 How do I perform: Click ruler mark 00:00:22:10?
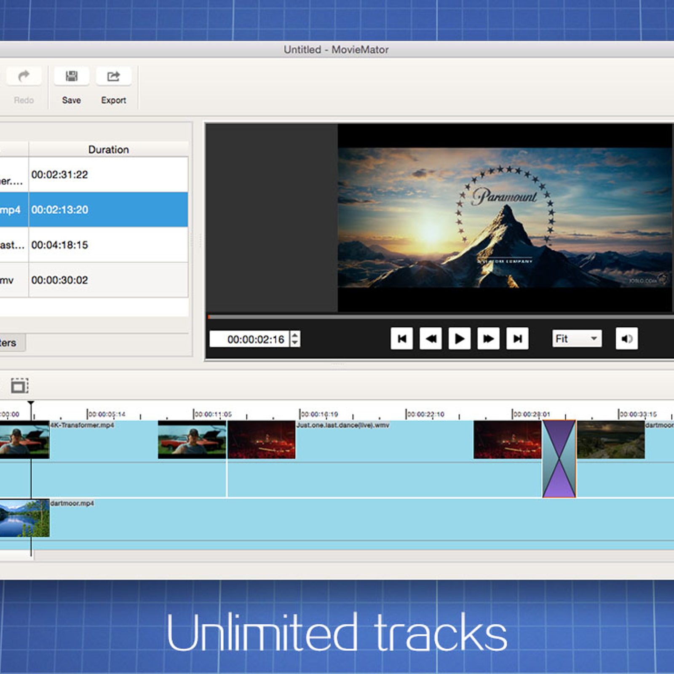(x=425, y=414)
